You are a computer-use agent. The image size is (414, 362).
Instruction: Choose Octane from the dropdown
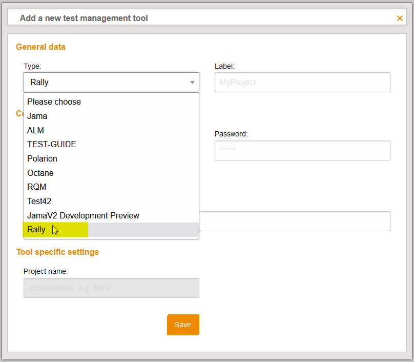point(40,173)
